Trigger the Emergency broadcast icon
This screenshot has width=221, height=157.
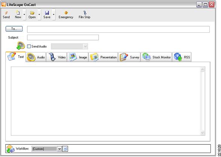66,13
